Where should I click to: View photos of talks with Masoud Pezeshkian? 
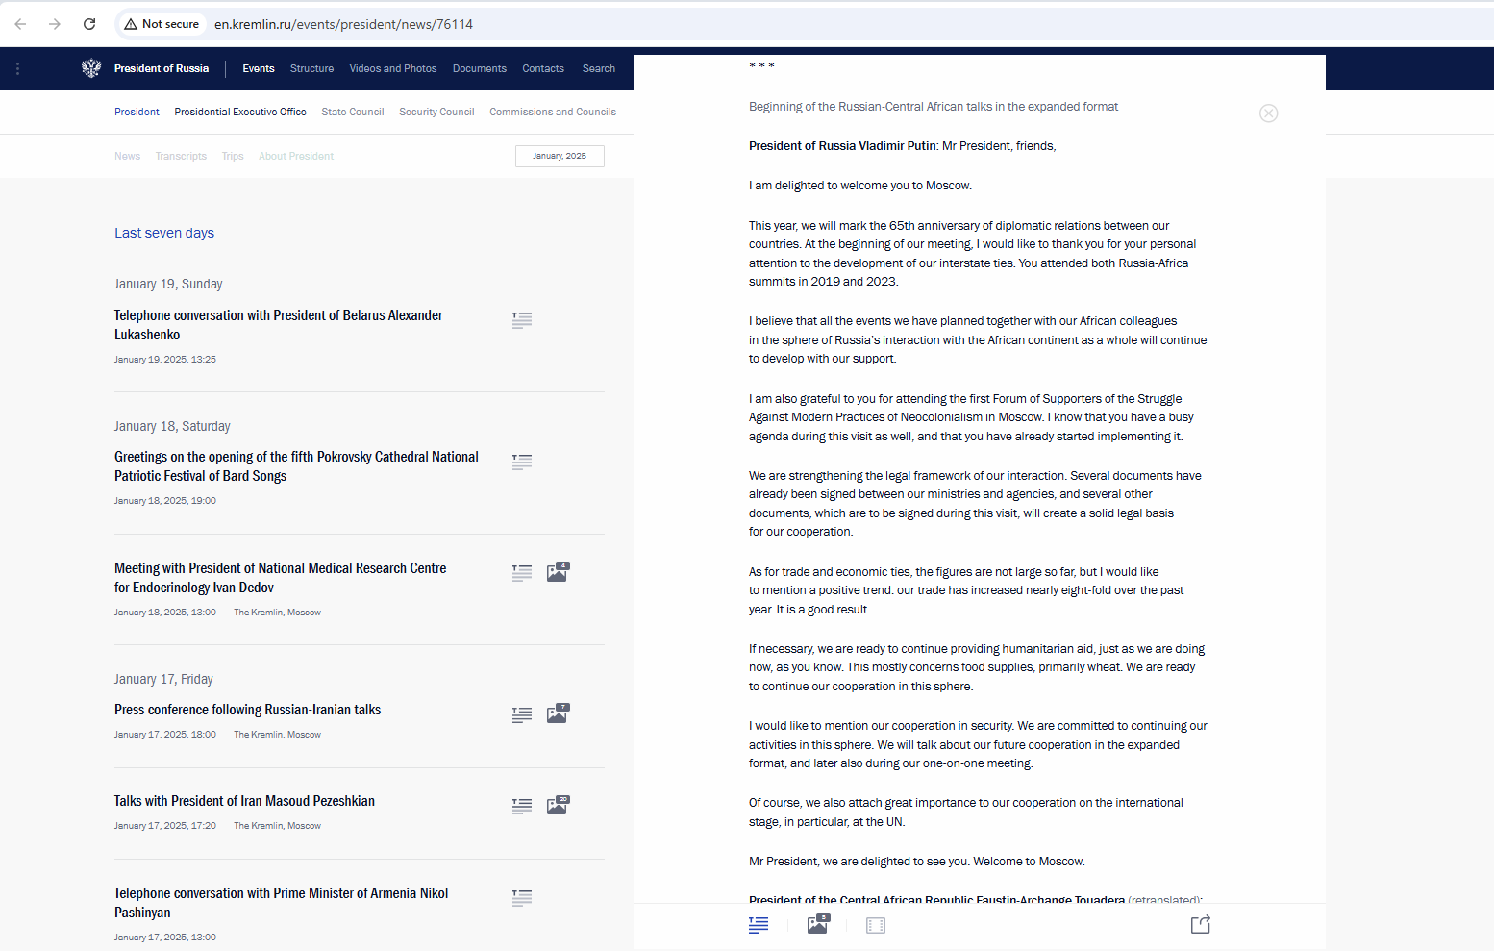pos(558,806)
